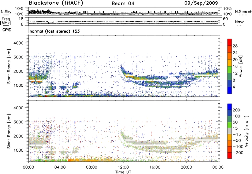Image resolution: width=252 pixels, height=174 pixels.
Task: Click the '18' frequency axis label
Action: [x=21, y=19]
